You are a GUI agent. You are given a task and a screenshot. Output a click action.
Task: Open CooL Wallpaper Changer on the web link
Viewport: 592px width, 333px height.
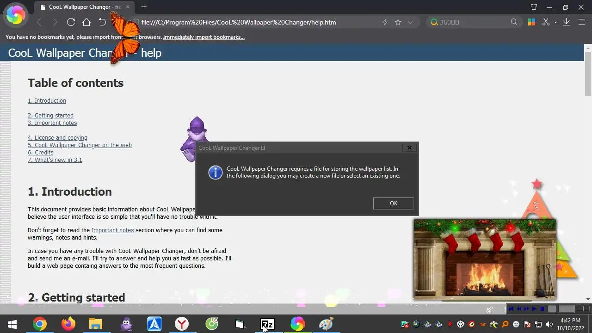80,145
